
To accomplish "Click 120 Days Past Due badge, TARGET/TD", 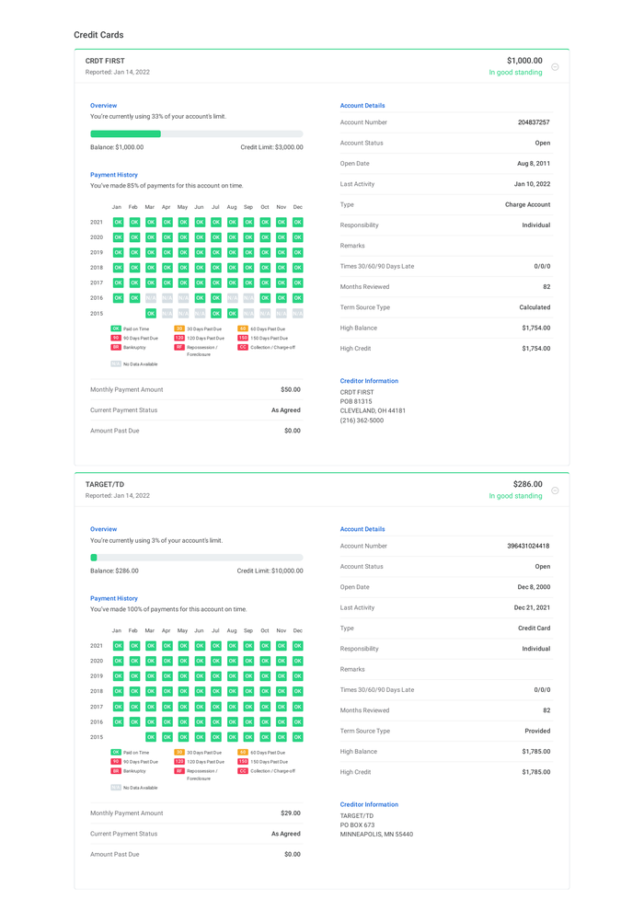I will pyautogui.click(x=179, y=762).
